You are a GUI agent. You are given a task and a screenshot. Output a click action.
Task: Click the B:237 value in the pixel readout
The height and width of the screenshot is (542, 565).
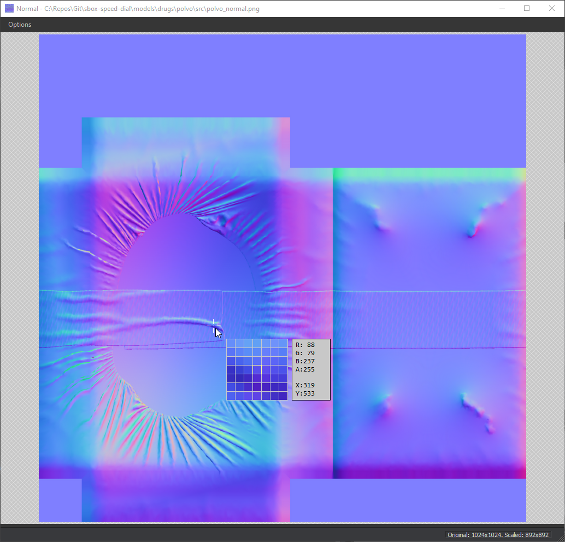(304, 361)
